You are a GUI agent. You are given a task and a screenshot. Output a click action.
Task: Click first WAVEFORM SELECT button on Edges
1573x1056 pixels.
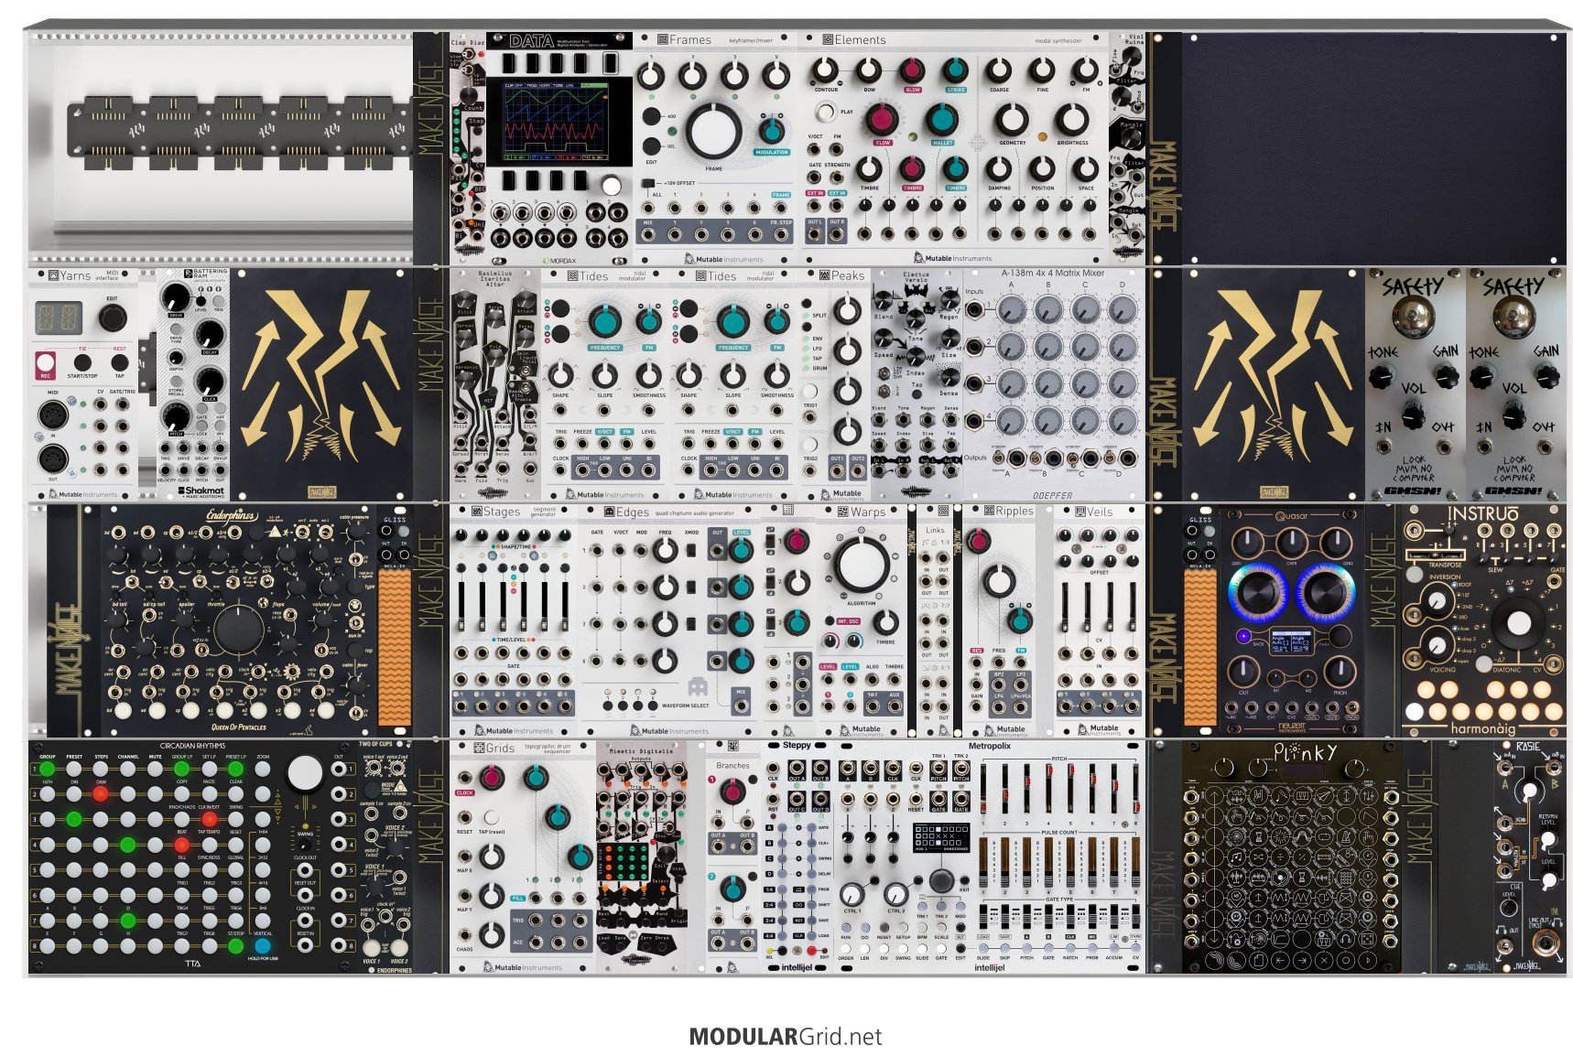(x=607, y=706)
